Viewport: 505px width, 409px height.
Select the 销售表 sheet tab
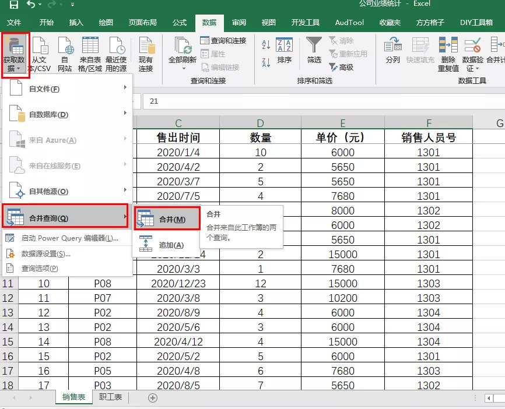click(73, 397)
